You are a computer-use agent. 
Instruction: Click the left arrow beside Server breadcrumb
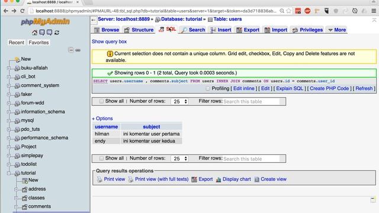pos(94,21)
